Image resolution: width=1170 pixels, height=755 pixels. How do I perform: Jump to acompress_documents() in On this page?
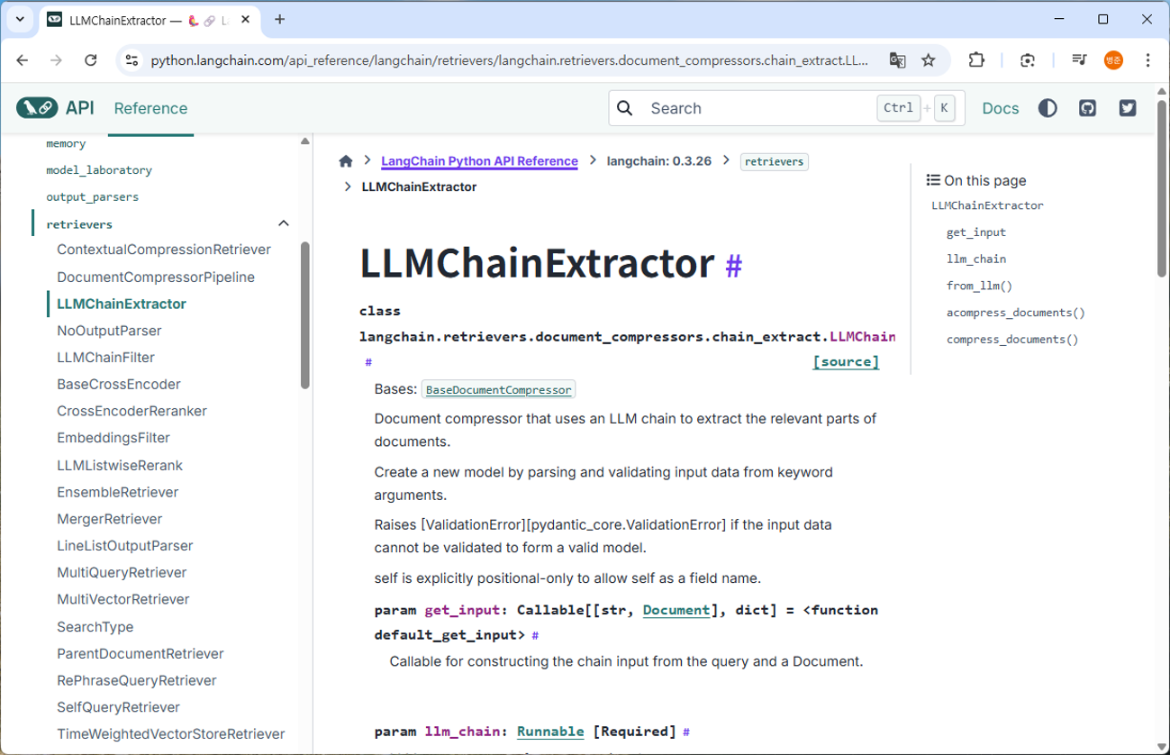click(1016, 313)
